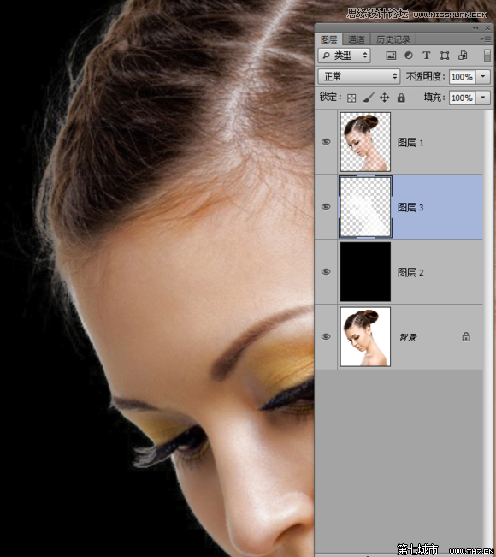Open the 类型 filter kind dropdown
This screenshot has height=557, width=496.
(345, 56)
